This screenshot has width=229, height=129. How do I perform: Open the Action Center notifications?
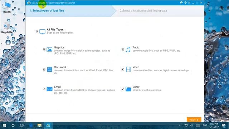[x=223, y=125]
